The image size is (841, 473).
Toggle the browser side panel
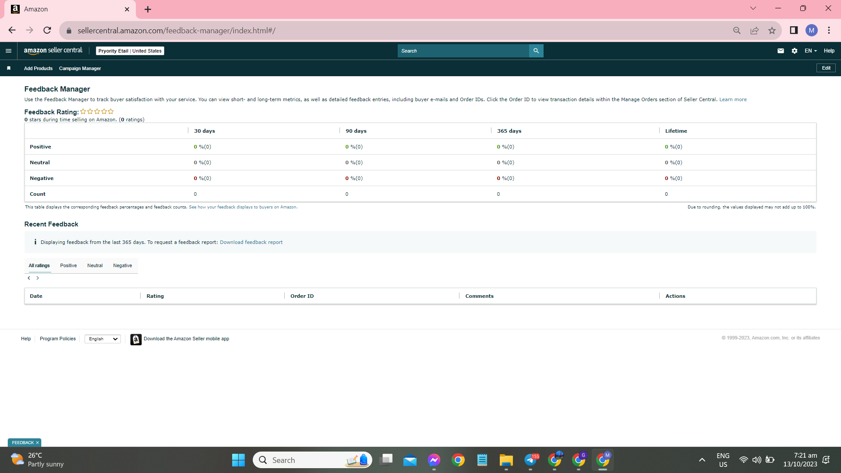point(794,30)
